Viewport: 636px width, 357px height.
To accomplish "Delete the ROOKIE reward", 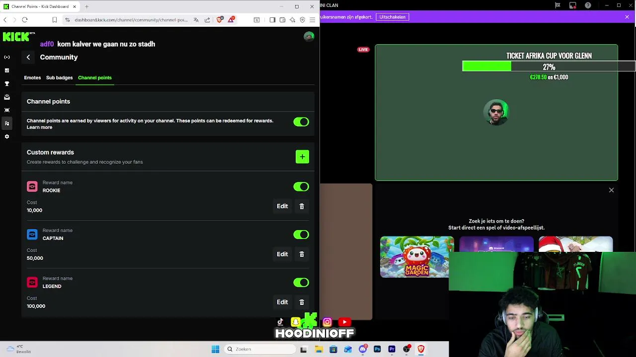I will [x=302, y=206].
